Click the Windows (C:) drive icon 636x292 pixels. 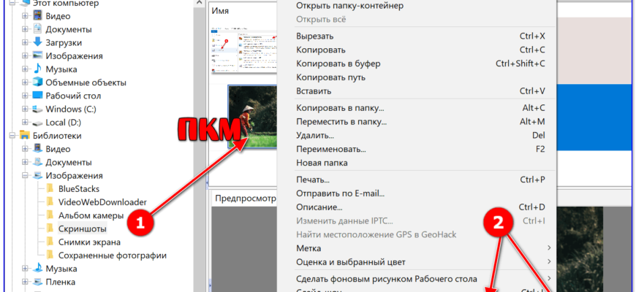37,109
